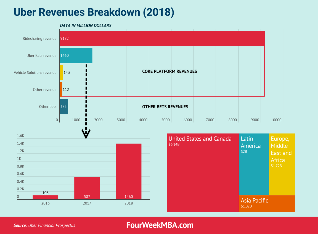
Task: Click the CORE PLATFORM REVENUES outlined box
Action: 169,71
